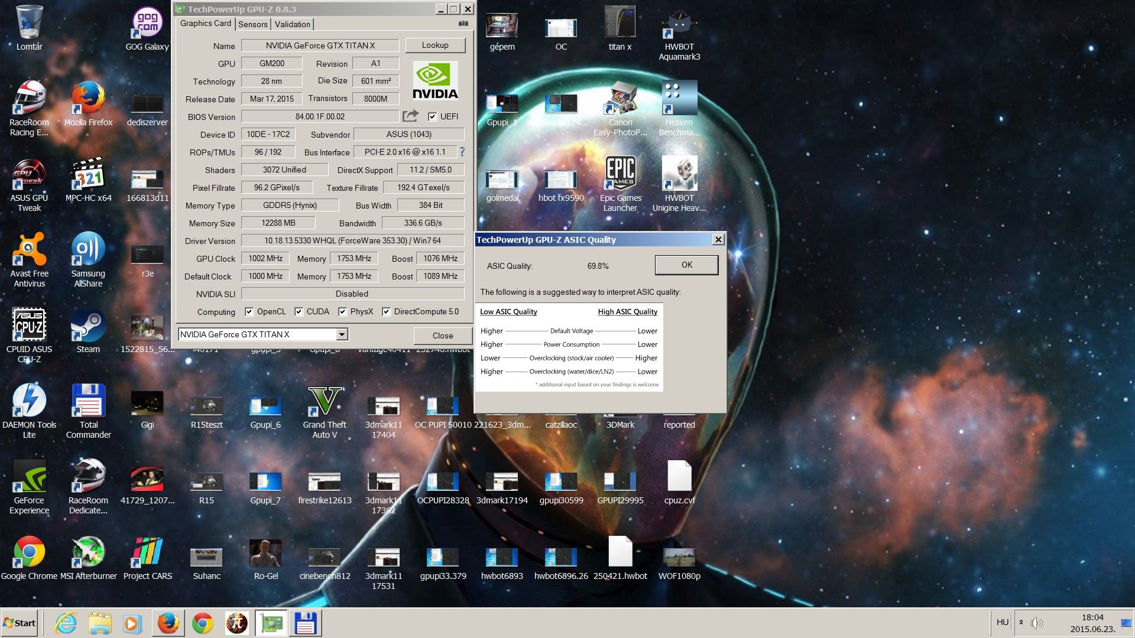Open RaceRoom Dedicated server icon
Screen dimensions: 1135x638
tap(88, 486)
